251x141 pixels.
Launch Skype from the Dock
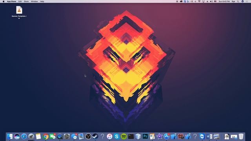click(117, 136)
